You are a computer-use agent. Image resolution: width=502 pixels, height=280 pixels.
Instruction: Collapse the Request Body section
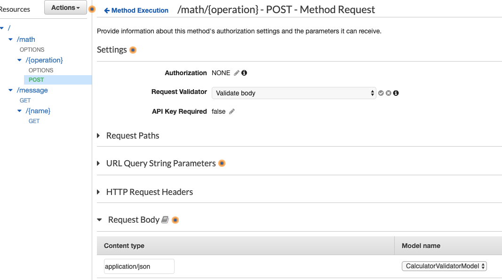[x=99, y=219]
